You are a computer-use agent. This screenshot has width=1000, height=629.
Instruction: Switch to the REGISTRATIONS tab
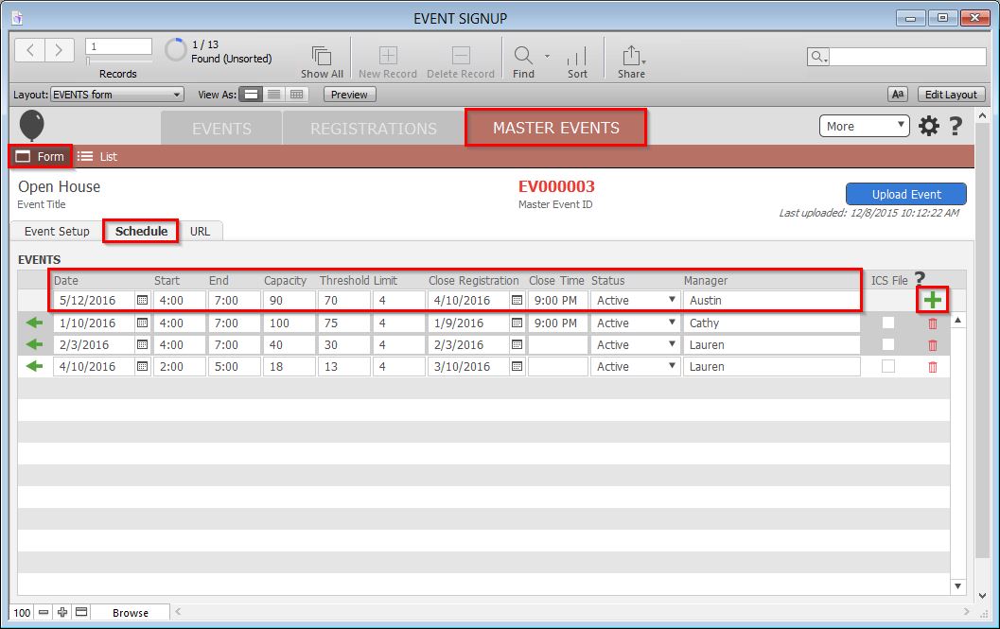pyautogui.click(x=374, y=129)
